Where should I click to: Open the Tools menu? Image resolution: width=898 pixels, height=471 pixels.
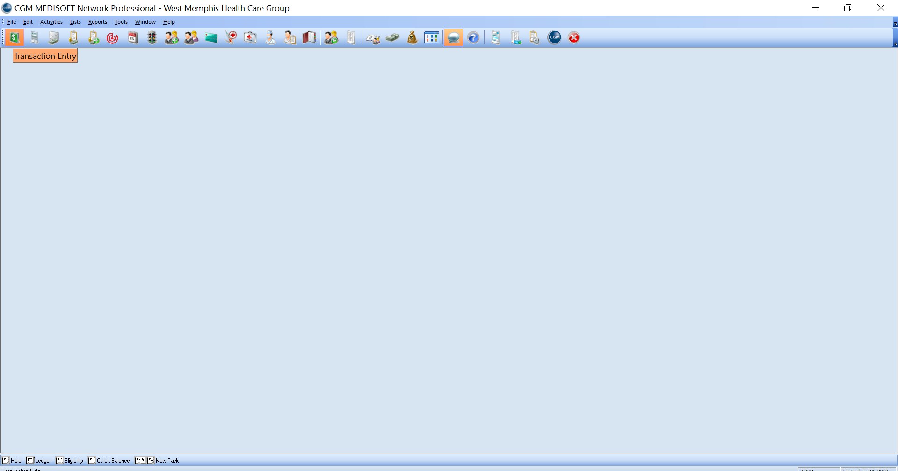[x=121, y=22]
